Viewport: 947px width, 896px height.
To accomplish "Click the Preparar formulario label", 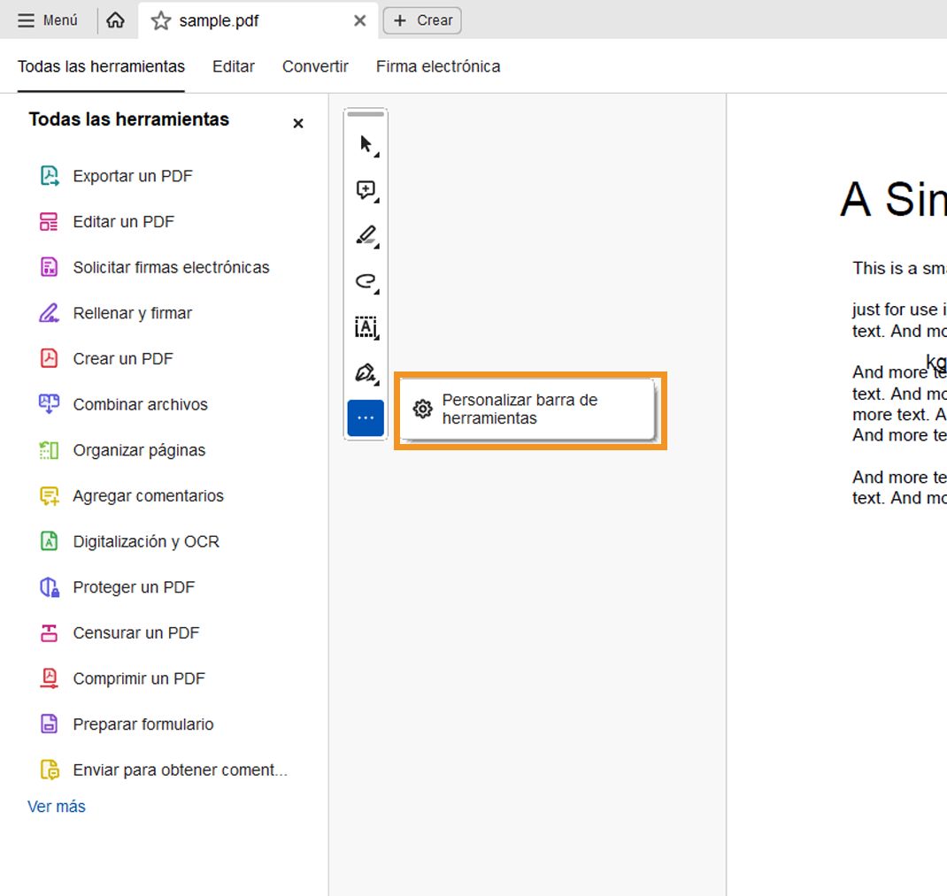I will [143, 724].
